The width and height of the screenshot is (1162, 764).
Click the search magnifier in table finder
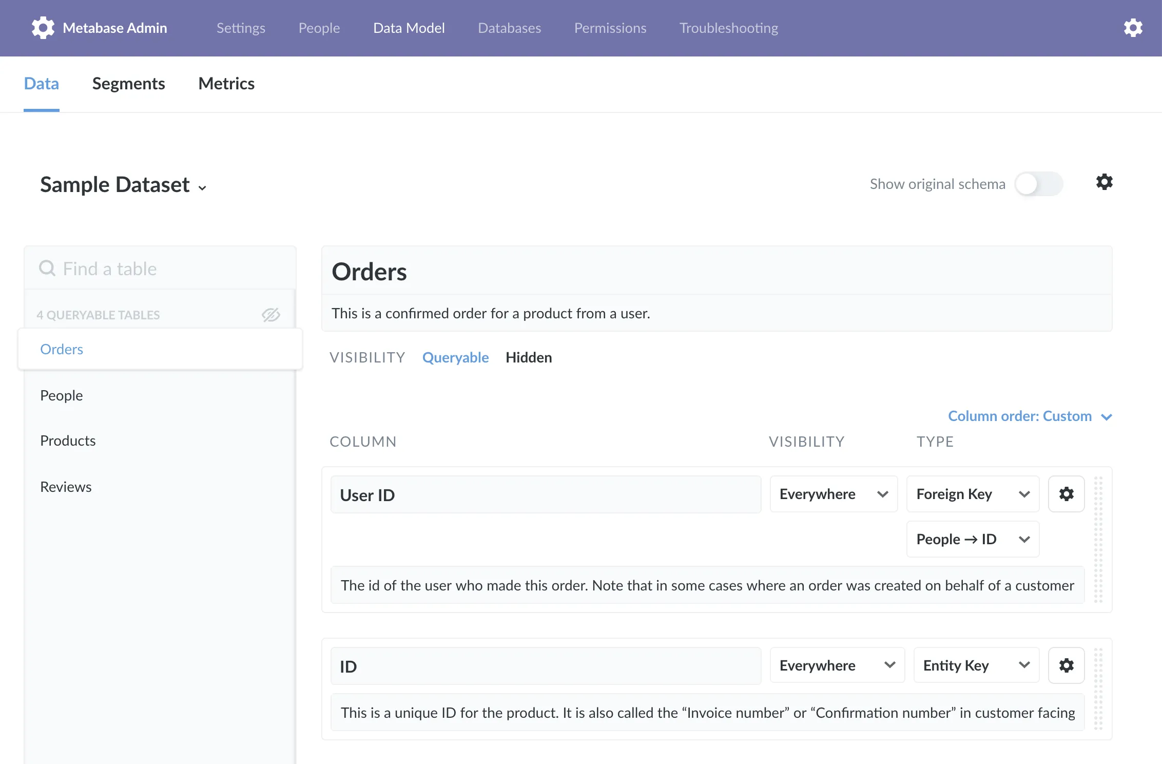point(47,268)
